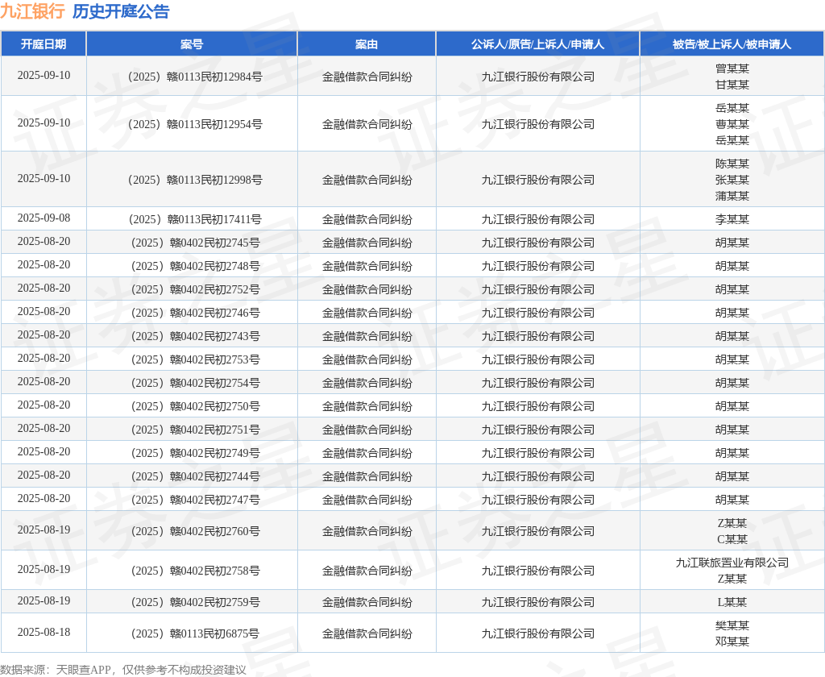The height and width of the screenshot is (677, 825).
Task: Click defendant 张某某
Action: coord(732,180)
